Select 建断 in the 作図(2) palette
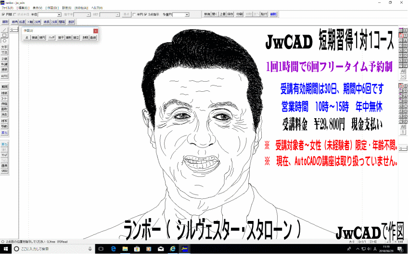409x257 pixels. click(x=68, y=38)
